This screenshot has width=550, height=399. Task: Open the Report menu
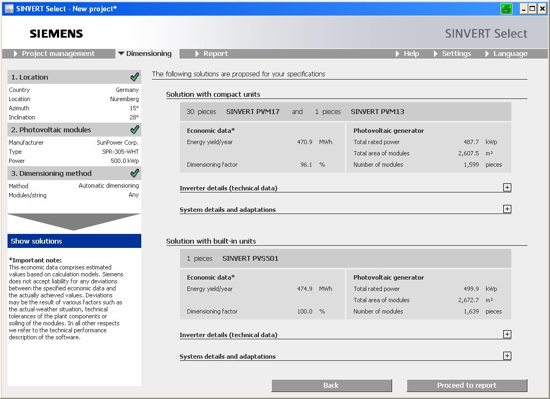[212, 53]
